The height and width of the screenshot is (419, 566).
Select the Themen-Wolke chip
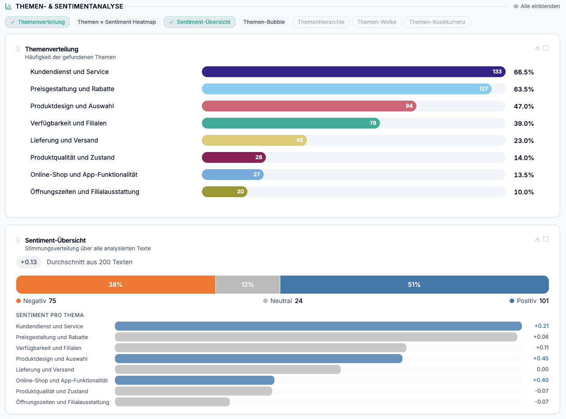377,22
